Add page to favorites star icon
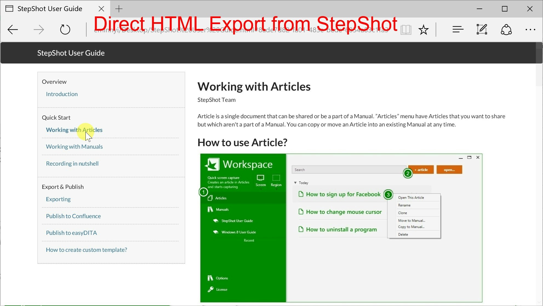The height and width of the screenshot is (306, 543). pos(423,30)
